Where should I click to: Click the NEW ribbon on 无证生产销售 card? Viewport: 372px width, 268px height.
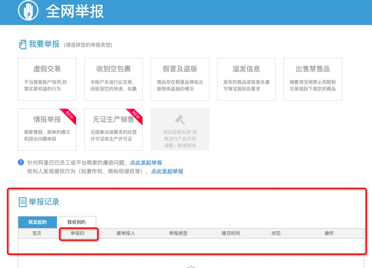click(134, 116)
